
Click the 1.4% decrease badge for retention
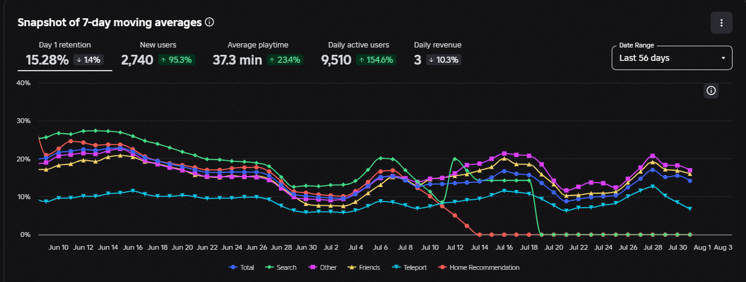click(x=89, y=60)
